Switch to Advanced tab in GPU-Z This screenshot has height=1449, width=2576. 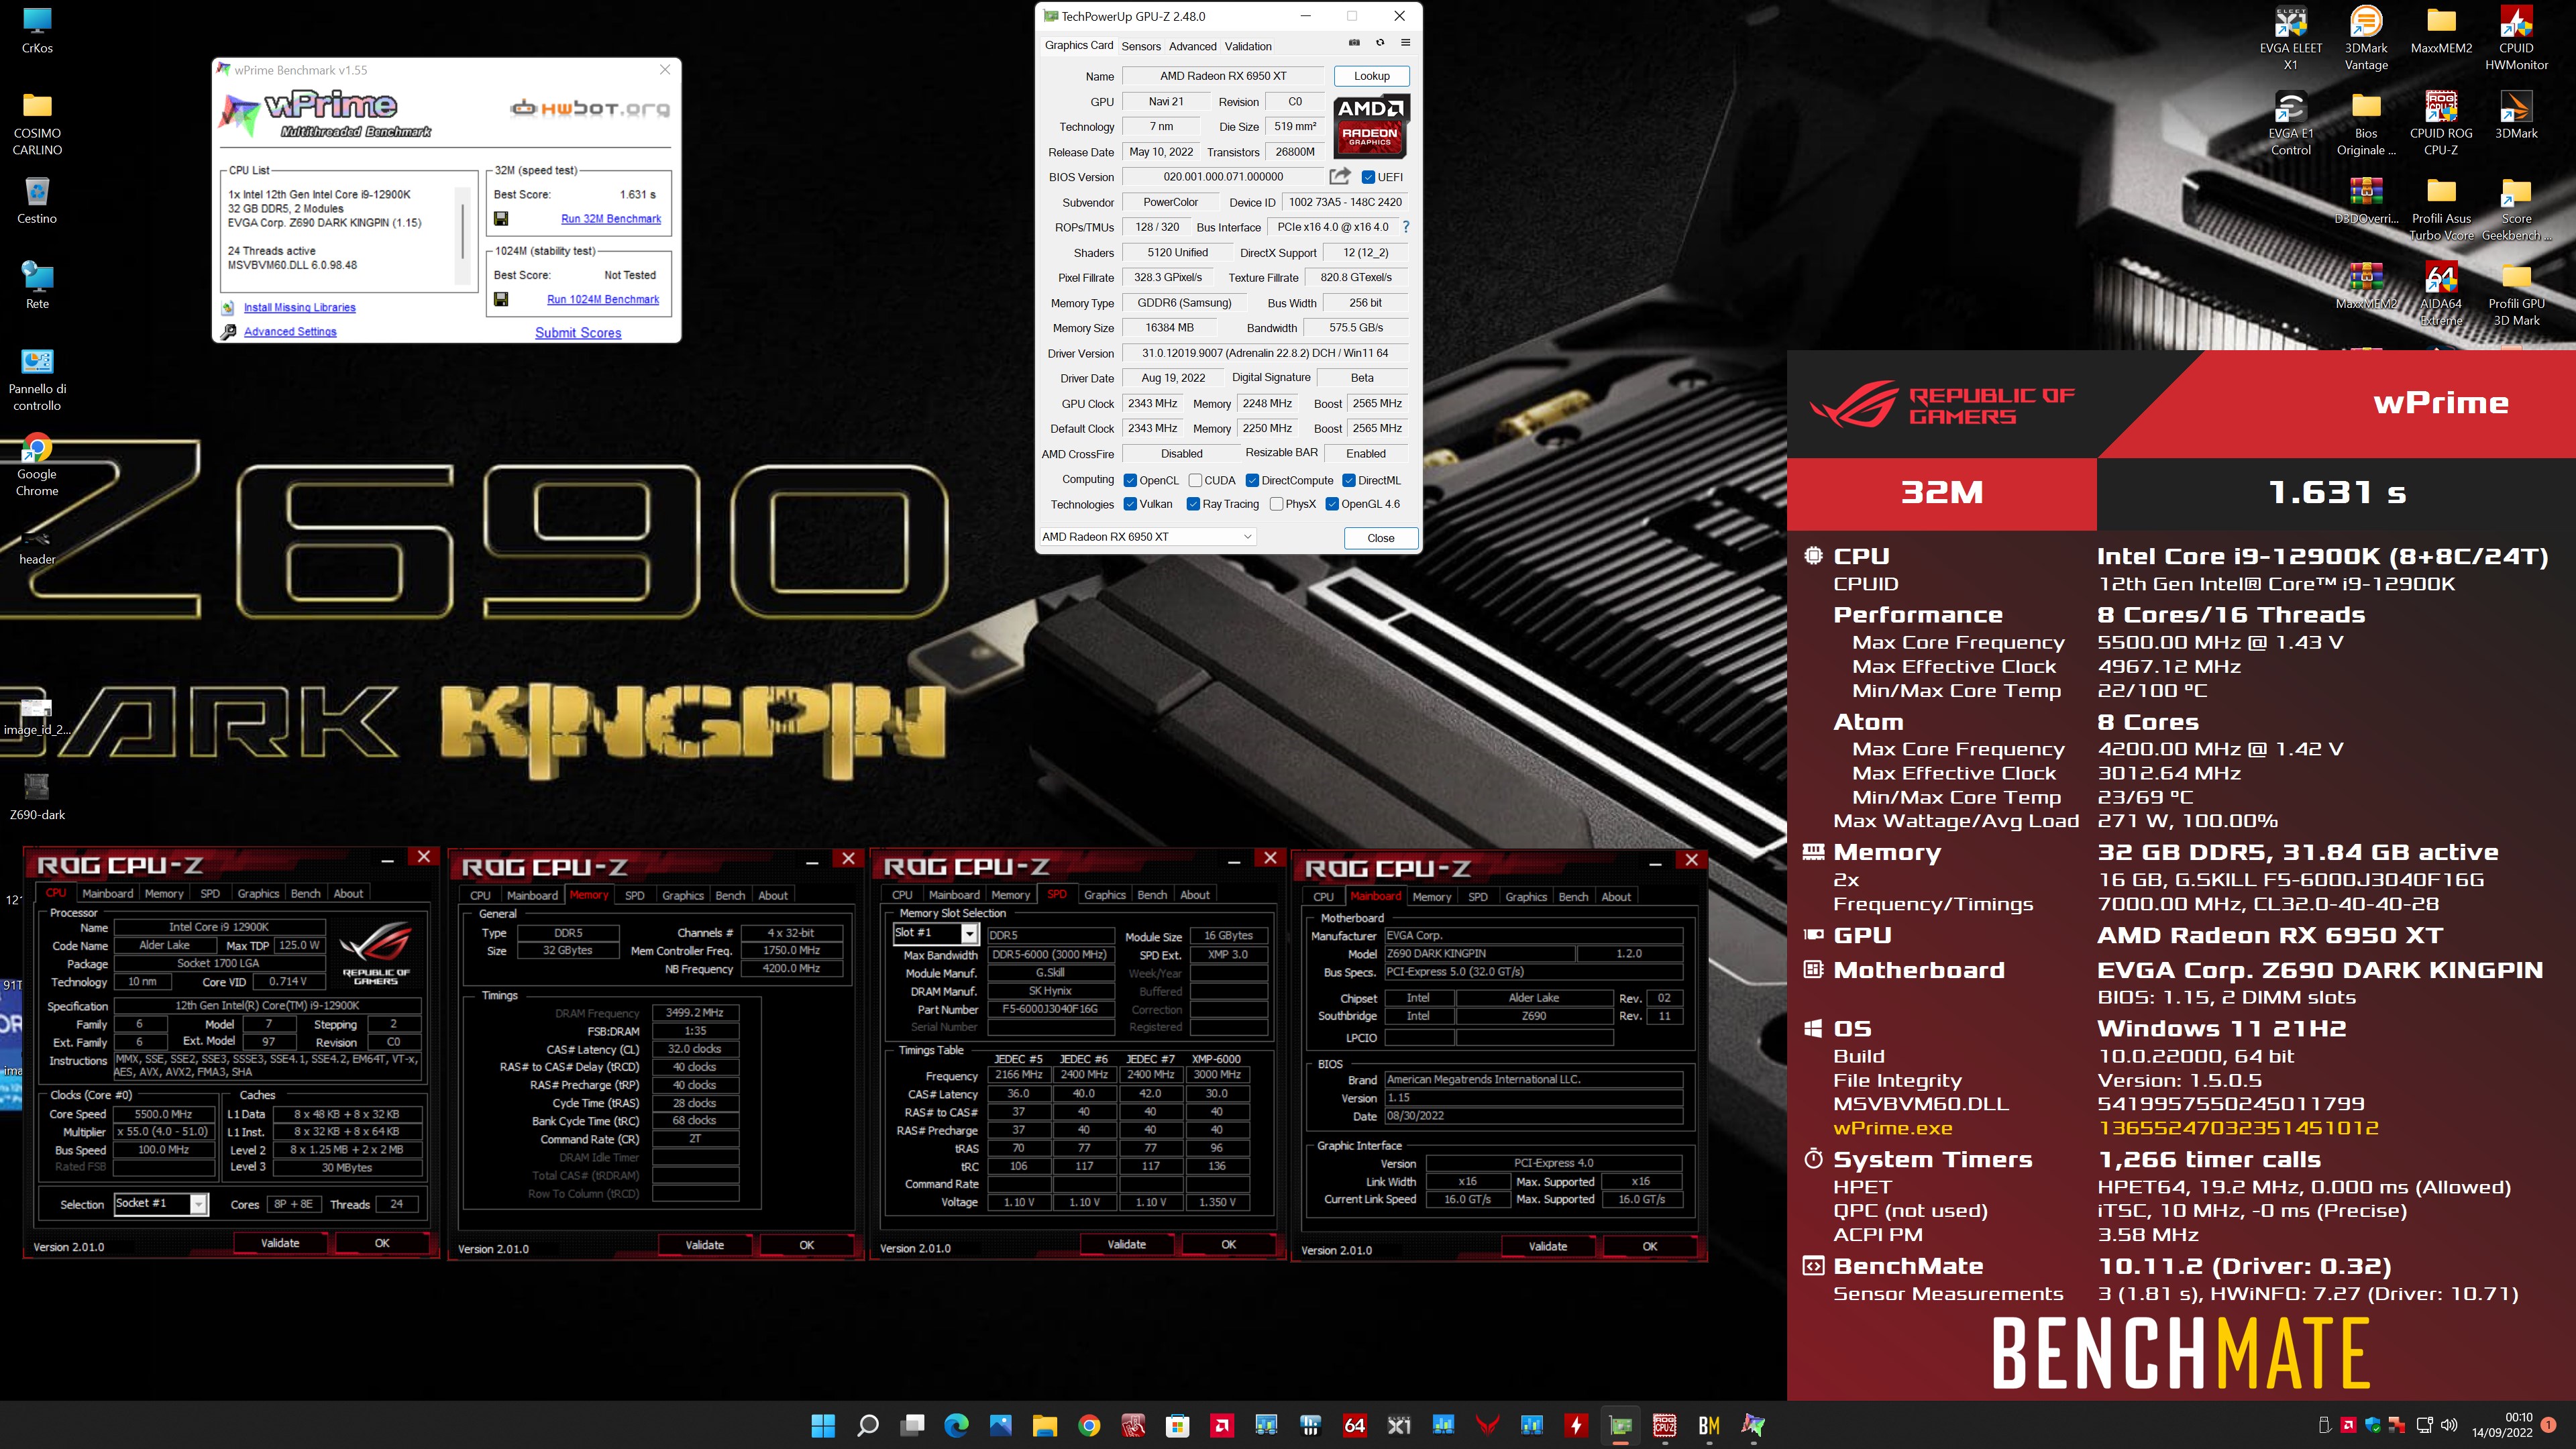(x=1193, y=46)
